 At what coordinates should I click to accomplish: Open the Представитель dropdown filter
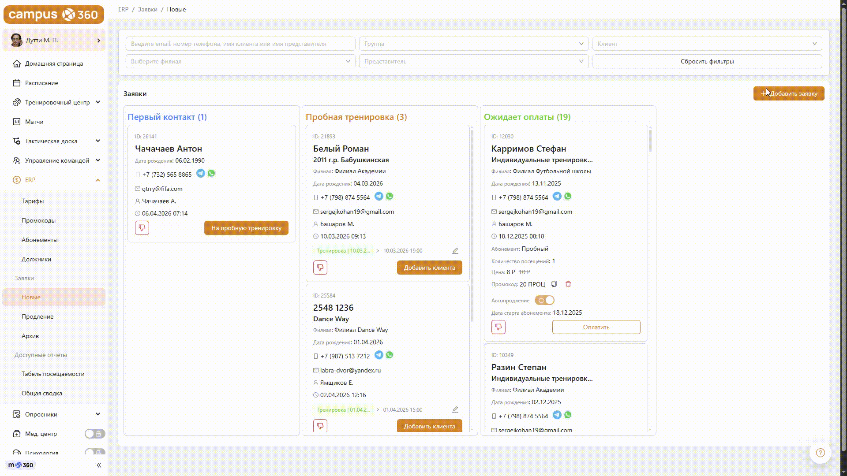coord(474,61)
